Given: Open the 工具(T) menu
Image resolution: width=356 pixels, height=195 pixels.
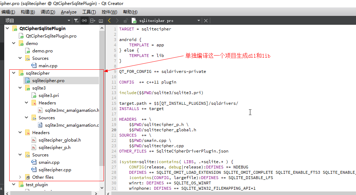Looking at the screenshot, I should (x=89, y=12).
